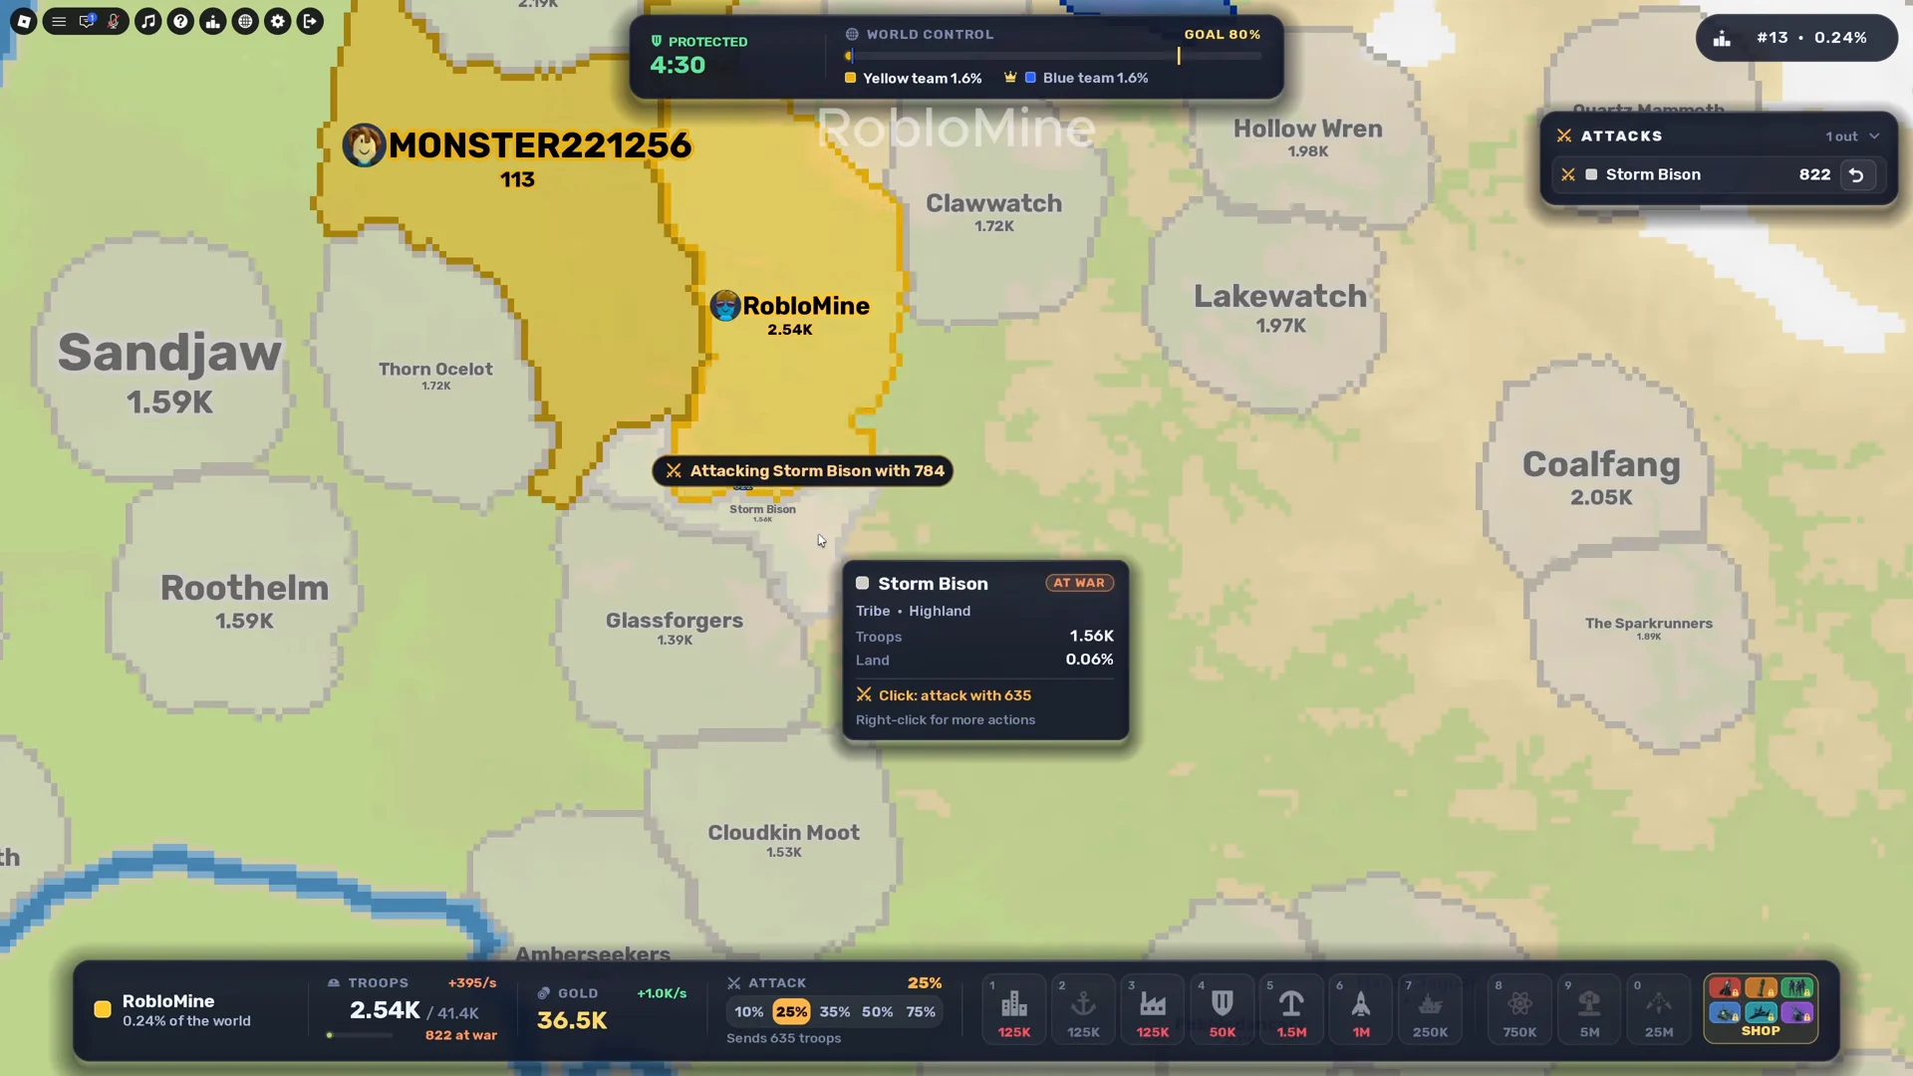The image size is (1913, 1076).
Task: Open the settings gear icon
Action: tap(278, 21)
